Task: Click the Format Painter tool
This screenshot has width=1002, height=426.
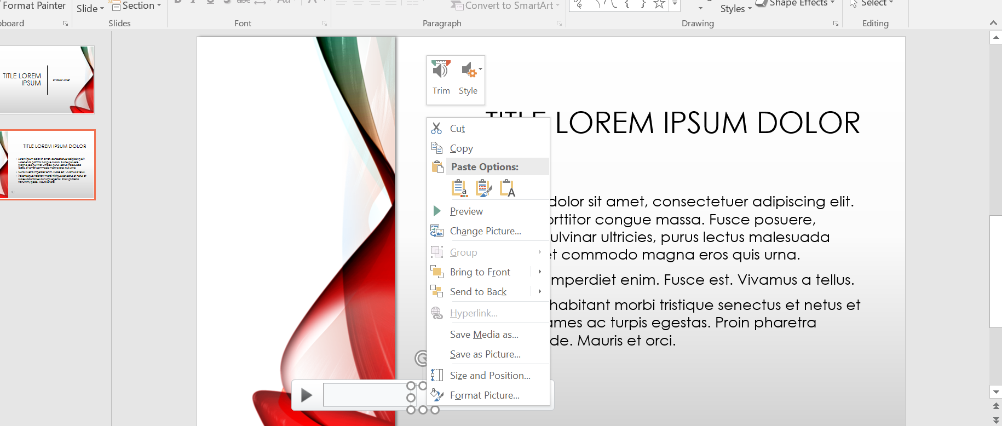Action: click(x=34, y=5)
